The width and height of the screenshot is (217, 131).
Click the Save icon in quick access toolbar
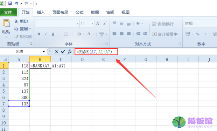click(x=10, y=3)
